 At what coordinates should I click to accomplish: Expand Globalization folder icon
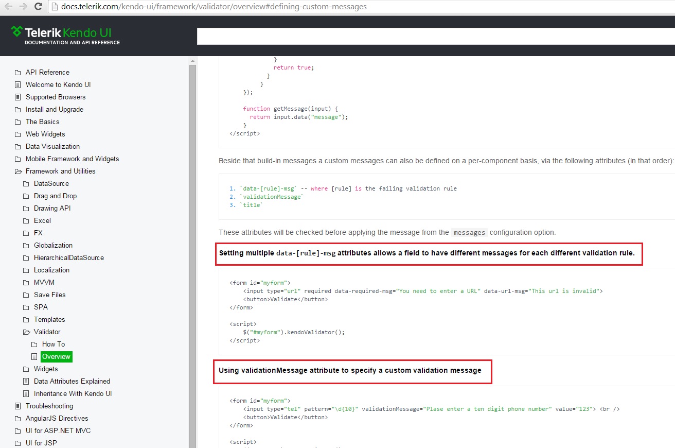(x=26, y=246)
